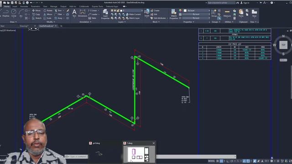The height and width of the screenshot is (164, 292).
Task: Activate the Move tool
Action: (36, 10)
